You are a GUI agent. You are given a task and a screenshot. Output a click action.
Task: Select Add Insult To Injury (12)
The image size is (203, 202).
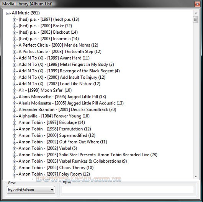pyautogui.click(x=62, y=77)
